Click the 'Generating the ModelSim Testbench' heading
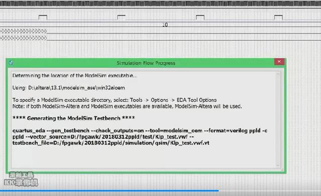 (74, 118)
